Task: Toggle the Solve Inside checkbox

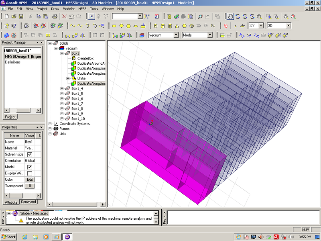Action: 29,155
